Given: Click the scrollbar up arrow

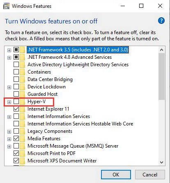Looking at the screenshot, I should pos(161,50).
